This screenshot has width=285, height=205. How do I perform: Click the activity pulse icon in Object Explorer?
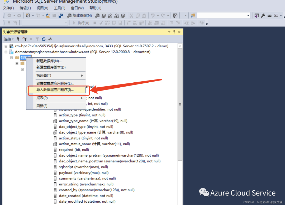[x=50, y=39]
